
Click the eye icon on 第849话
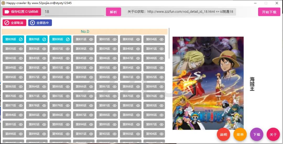pyautogui.click(x=21, y=68)
